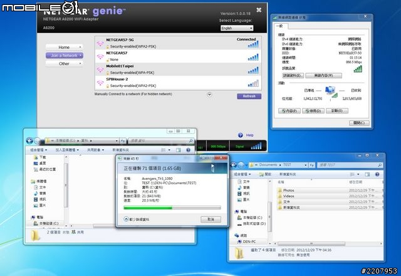Click refresh icon beside left Explorer address bar

[x=123, y=141]
